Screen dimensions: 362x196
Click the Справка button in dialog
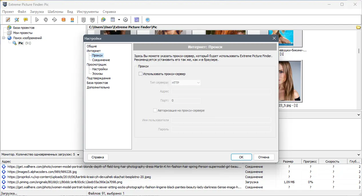[98, 157]
